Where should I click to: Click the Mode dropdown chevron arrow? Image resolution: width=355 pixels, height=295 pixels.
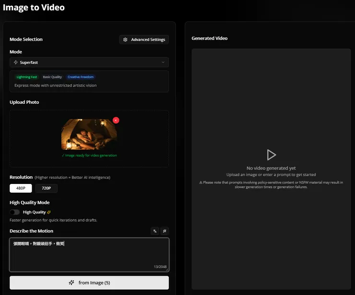click(163, 62)
